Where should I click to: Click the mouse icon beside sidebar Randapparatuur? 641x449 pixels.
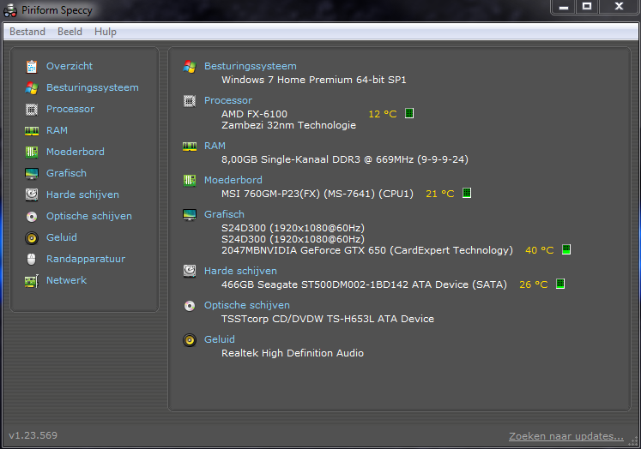tap(32, 259)
